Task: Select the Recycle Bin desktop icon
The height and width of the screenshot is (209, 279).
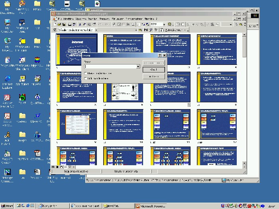Action: (7, 62)
